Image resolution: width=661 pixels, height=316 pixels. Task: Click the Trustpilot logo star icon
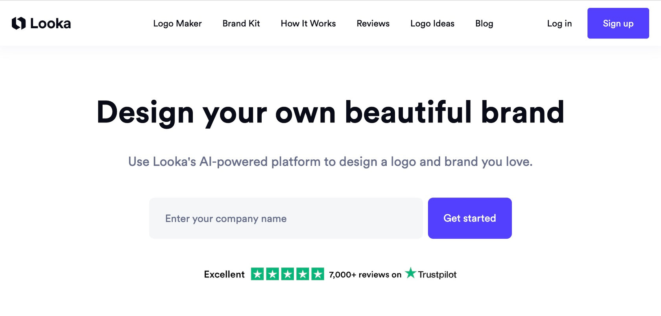tap(410, 273)
